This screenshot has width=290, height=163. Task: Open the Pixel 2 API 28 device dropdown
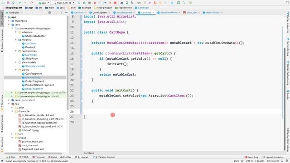pyautogui.click(x=64, y=3)
